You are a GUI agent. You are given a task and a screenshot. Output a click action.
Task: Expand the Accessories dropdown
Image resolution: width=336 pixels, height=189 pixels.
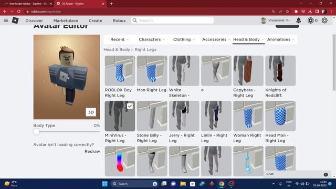click(216, 39)
